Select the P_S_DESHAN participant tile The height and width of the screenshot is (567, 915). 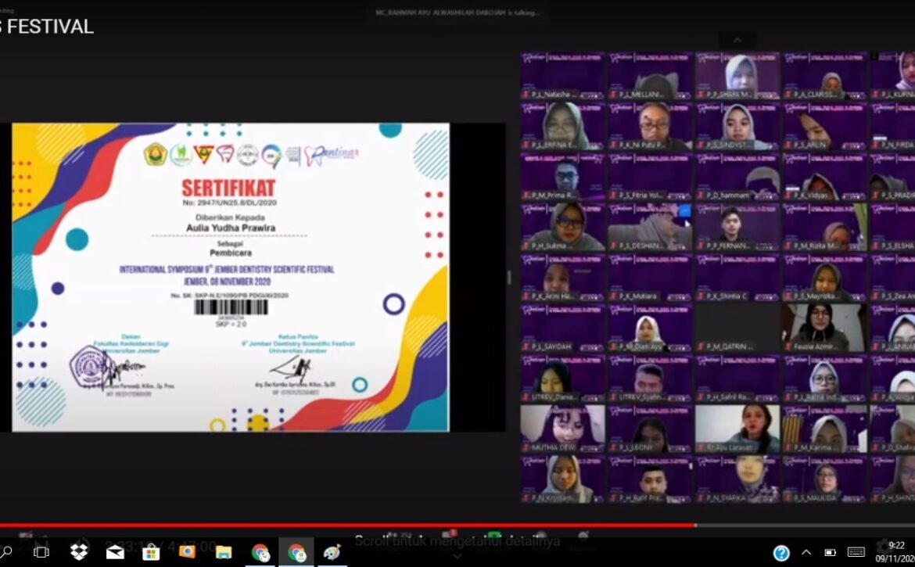click(650, 228)
